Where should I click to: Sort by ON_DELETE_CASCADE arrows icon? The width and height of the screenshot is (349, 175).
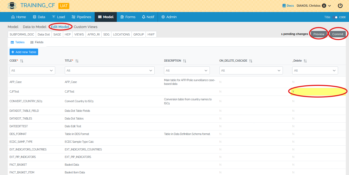click(251, 61)
